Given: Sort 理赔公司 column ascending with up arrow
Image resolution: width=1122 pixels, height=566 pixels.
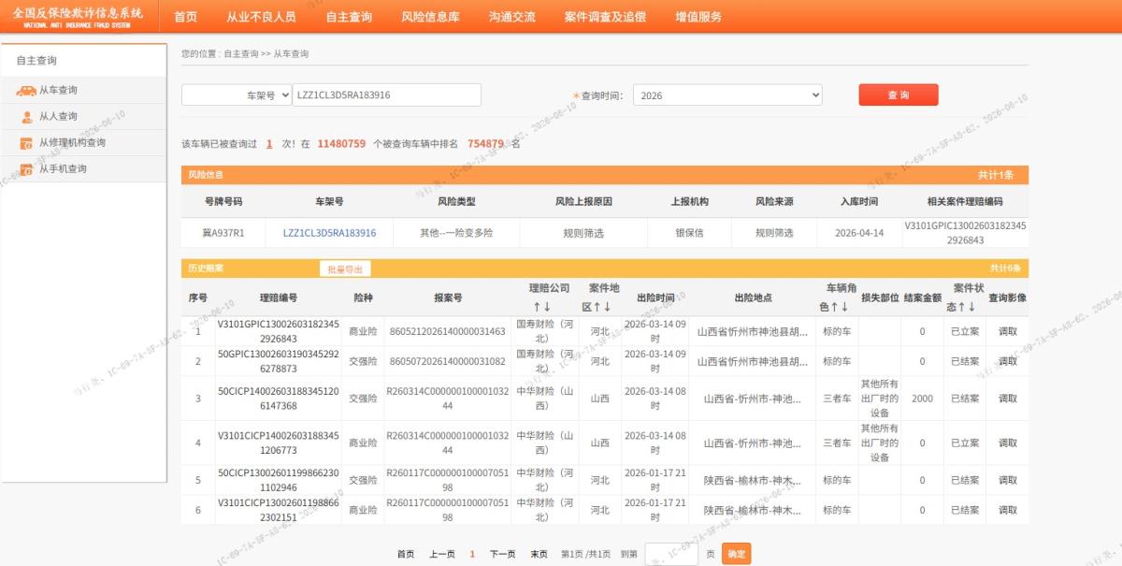Looking at the screenshot, I should 538,307.
